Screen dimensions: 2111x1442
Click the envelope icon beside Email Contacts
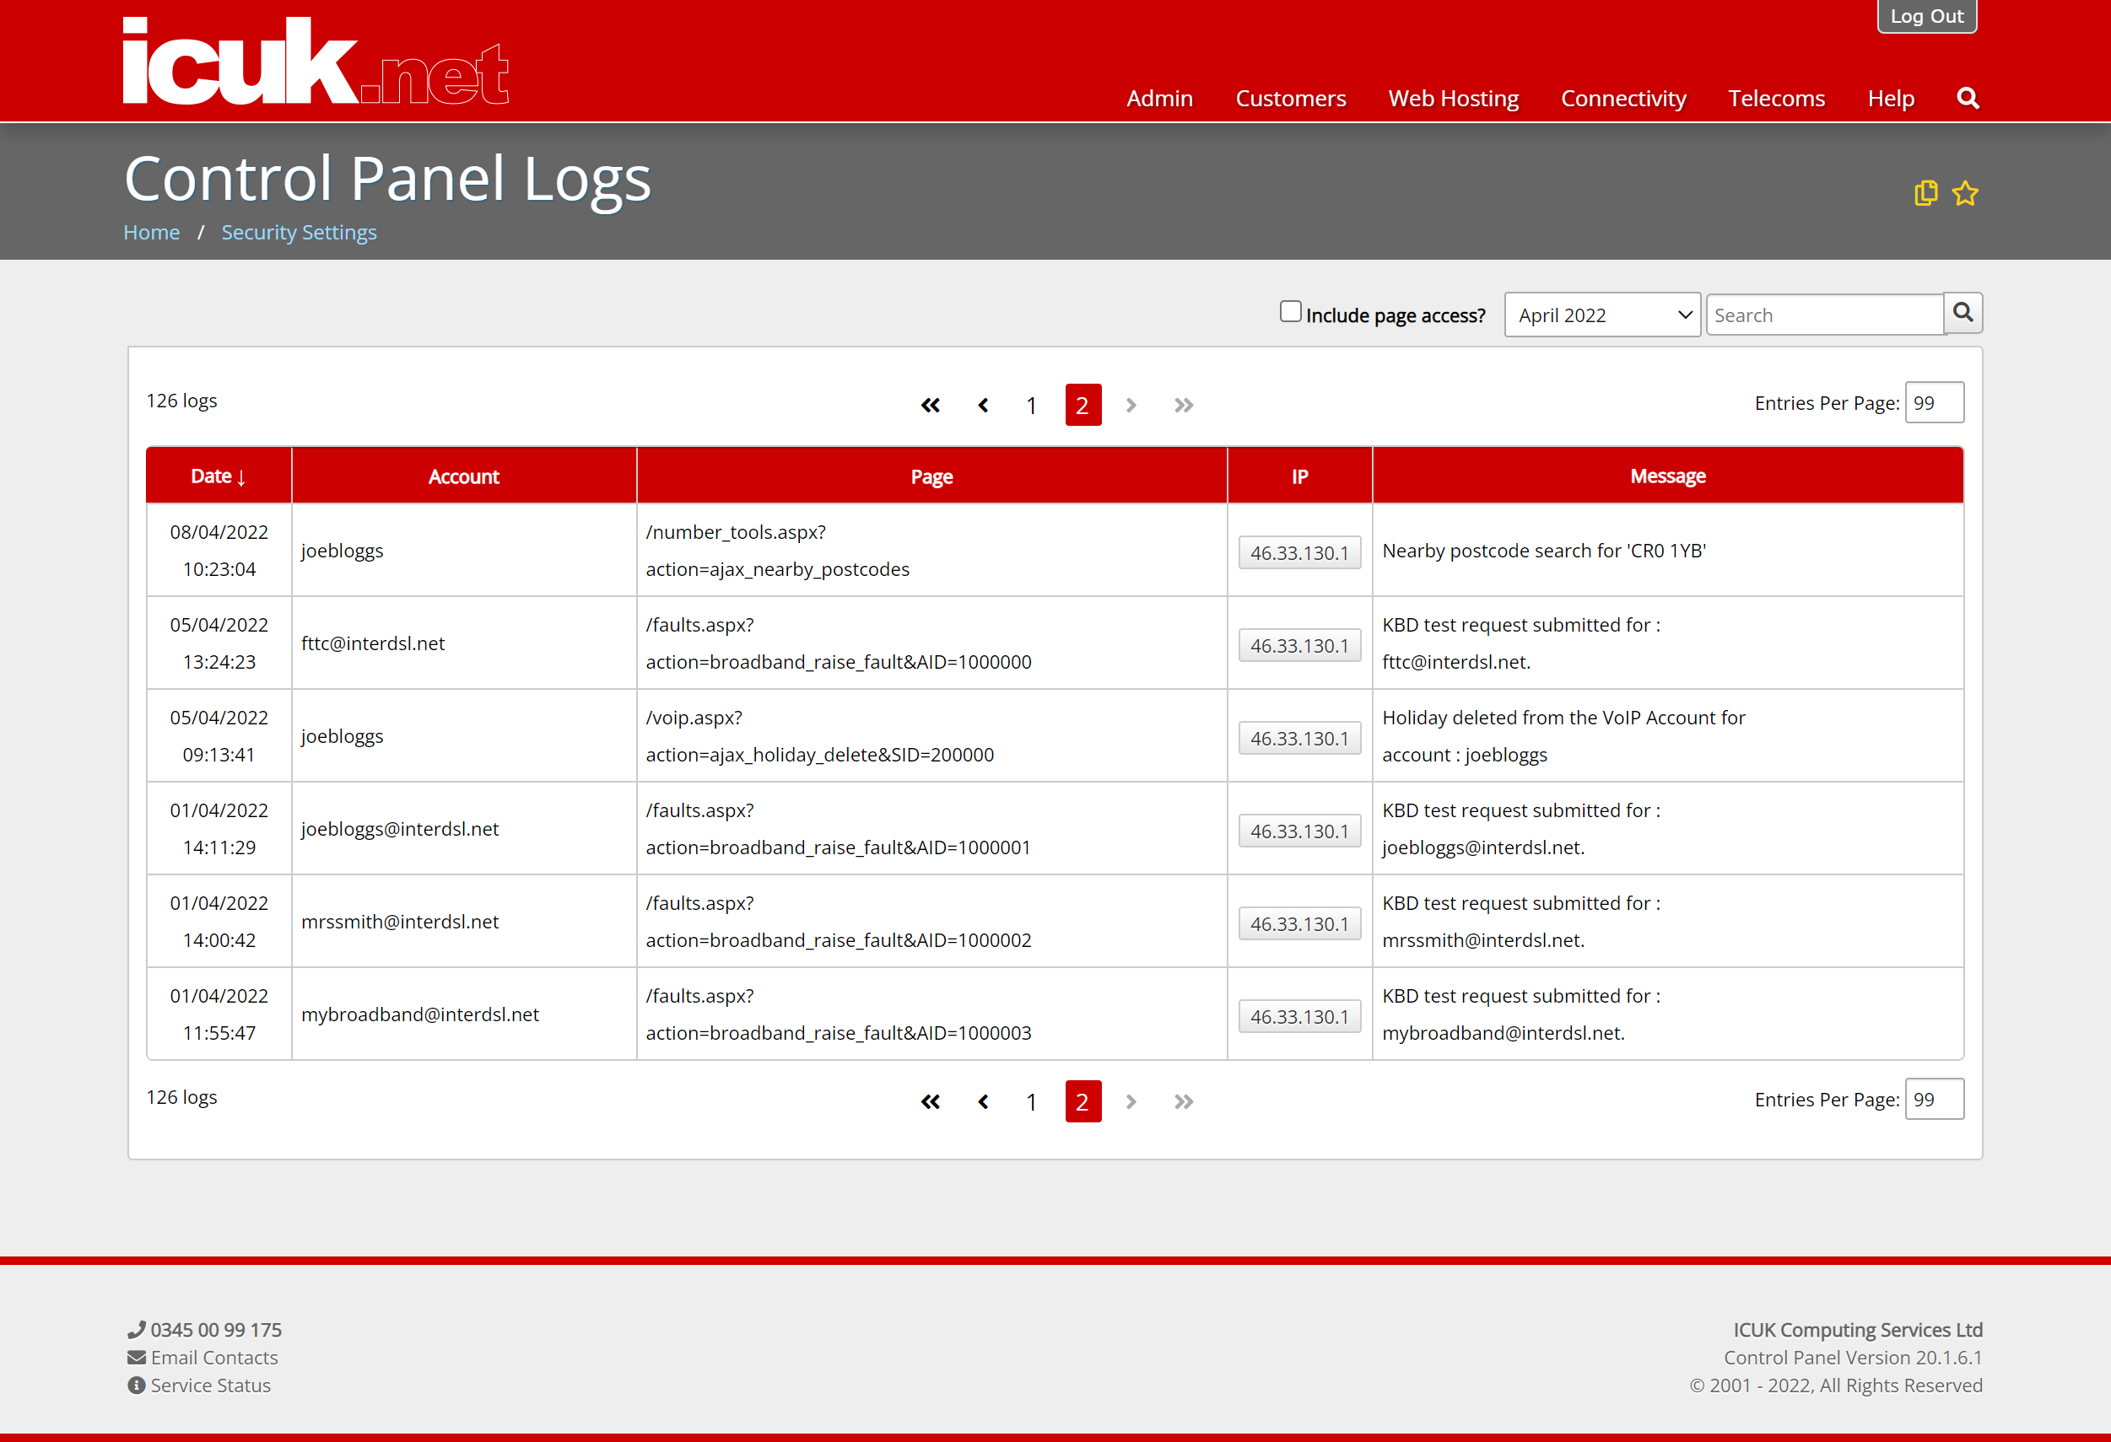click(136, 1358)
